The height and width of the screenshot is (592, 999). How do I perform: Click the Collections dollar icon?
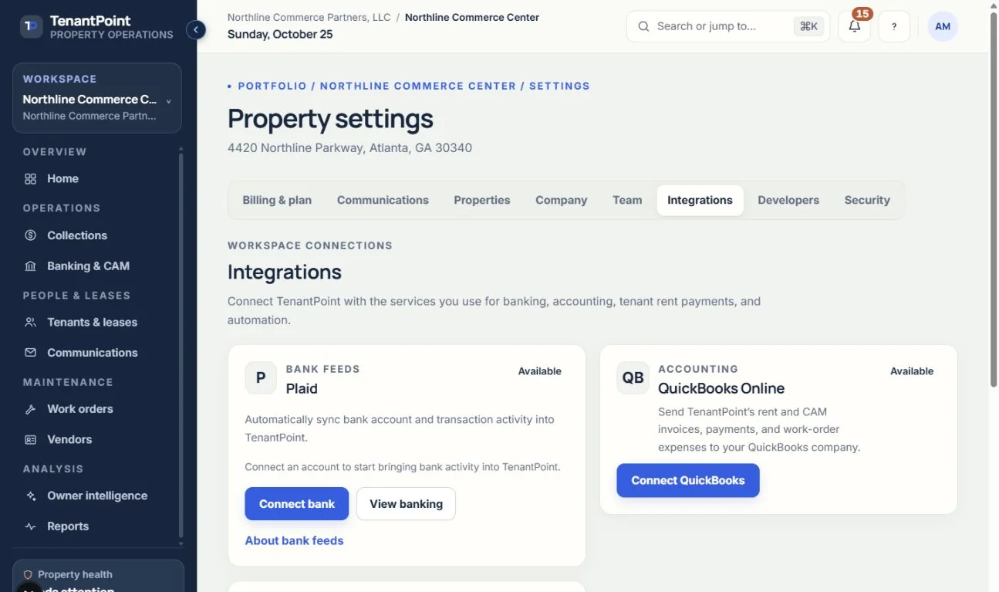(x=31, y=235)
